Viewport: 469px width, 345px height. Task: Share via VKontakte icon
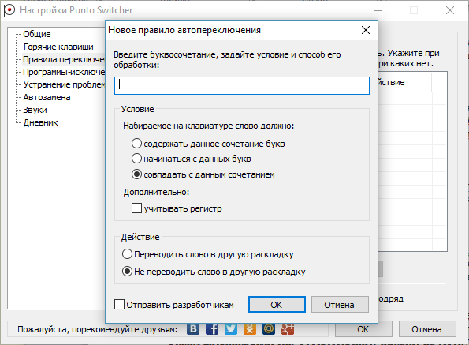(x=193, y=329)
